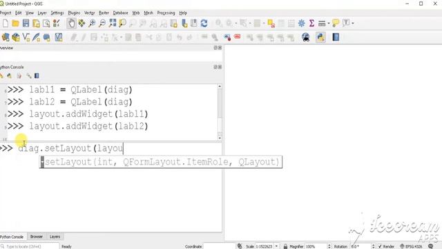Open a project with the folder icon
Screen dimensions: 442x249
[15, 23]
